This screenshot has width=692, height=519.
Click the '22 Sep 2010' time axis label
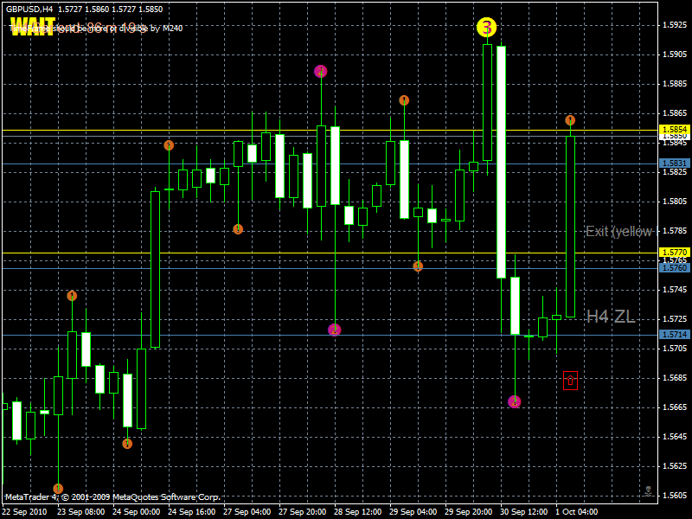pos(25,512)
